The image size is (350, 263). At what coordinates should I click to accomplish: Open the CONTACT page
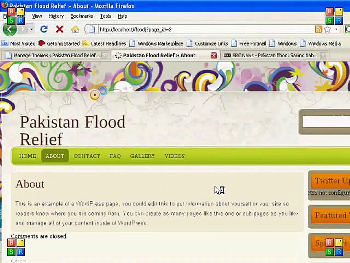click(x=87, y=156)
